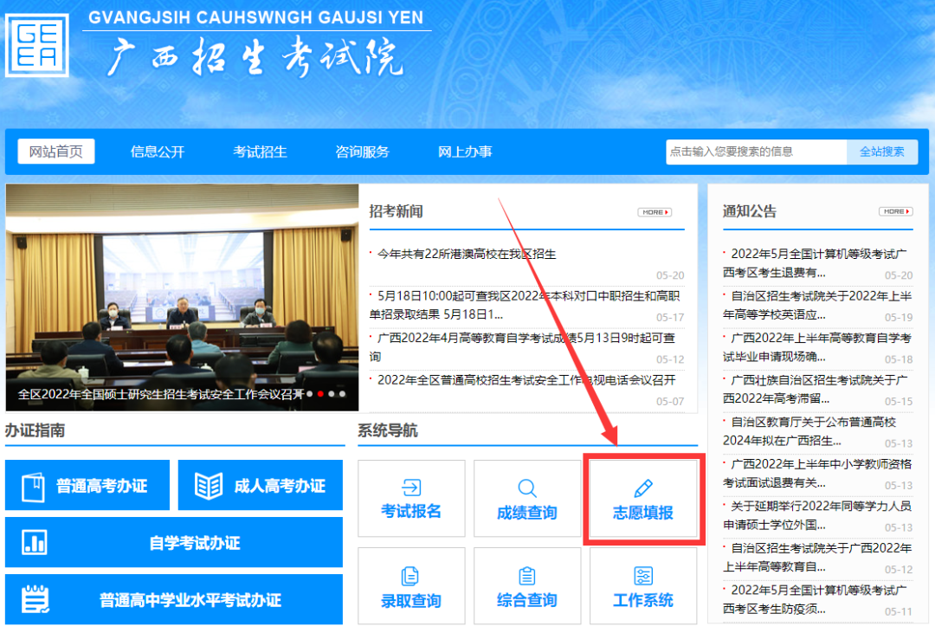Select the 成绩查询 score query icon
The image size is (935, 633).
pyautogui.click(x=527, y=499)
